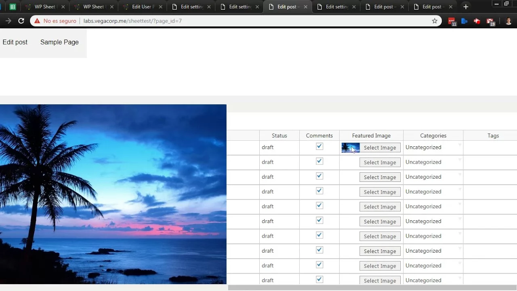Open Categories dropdown arrow in the ninth row
The width and height of the screenshot is (517, 291).
pyautogui.click(x=460, y=263)
